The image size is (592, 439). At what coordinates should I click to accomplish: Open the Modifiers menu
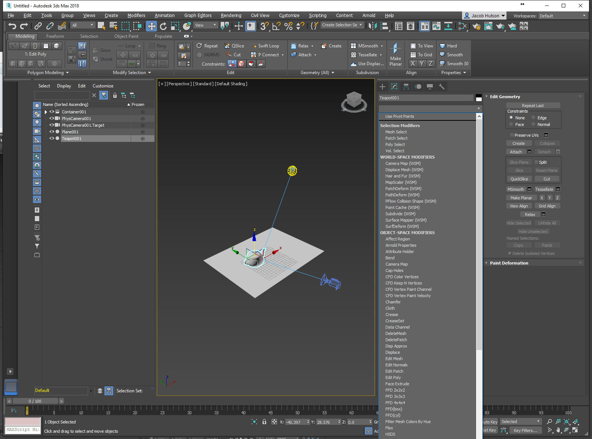pyautogui.click(x=136, y=16)
